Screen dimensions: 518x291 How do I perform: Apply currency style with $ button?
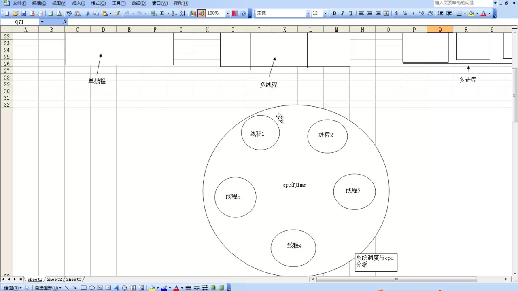[x=396, y=13]
